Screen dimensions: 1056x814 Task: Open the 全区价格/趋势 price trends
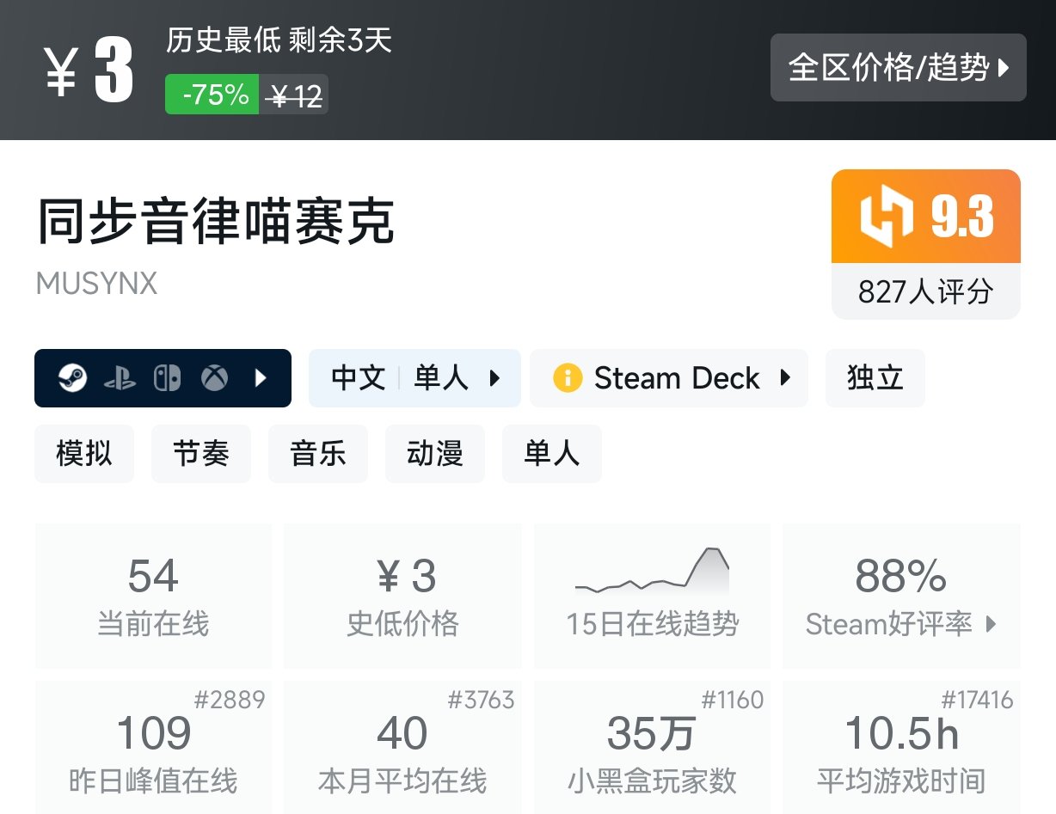click(898, 68)
